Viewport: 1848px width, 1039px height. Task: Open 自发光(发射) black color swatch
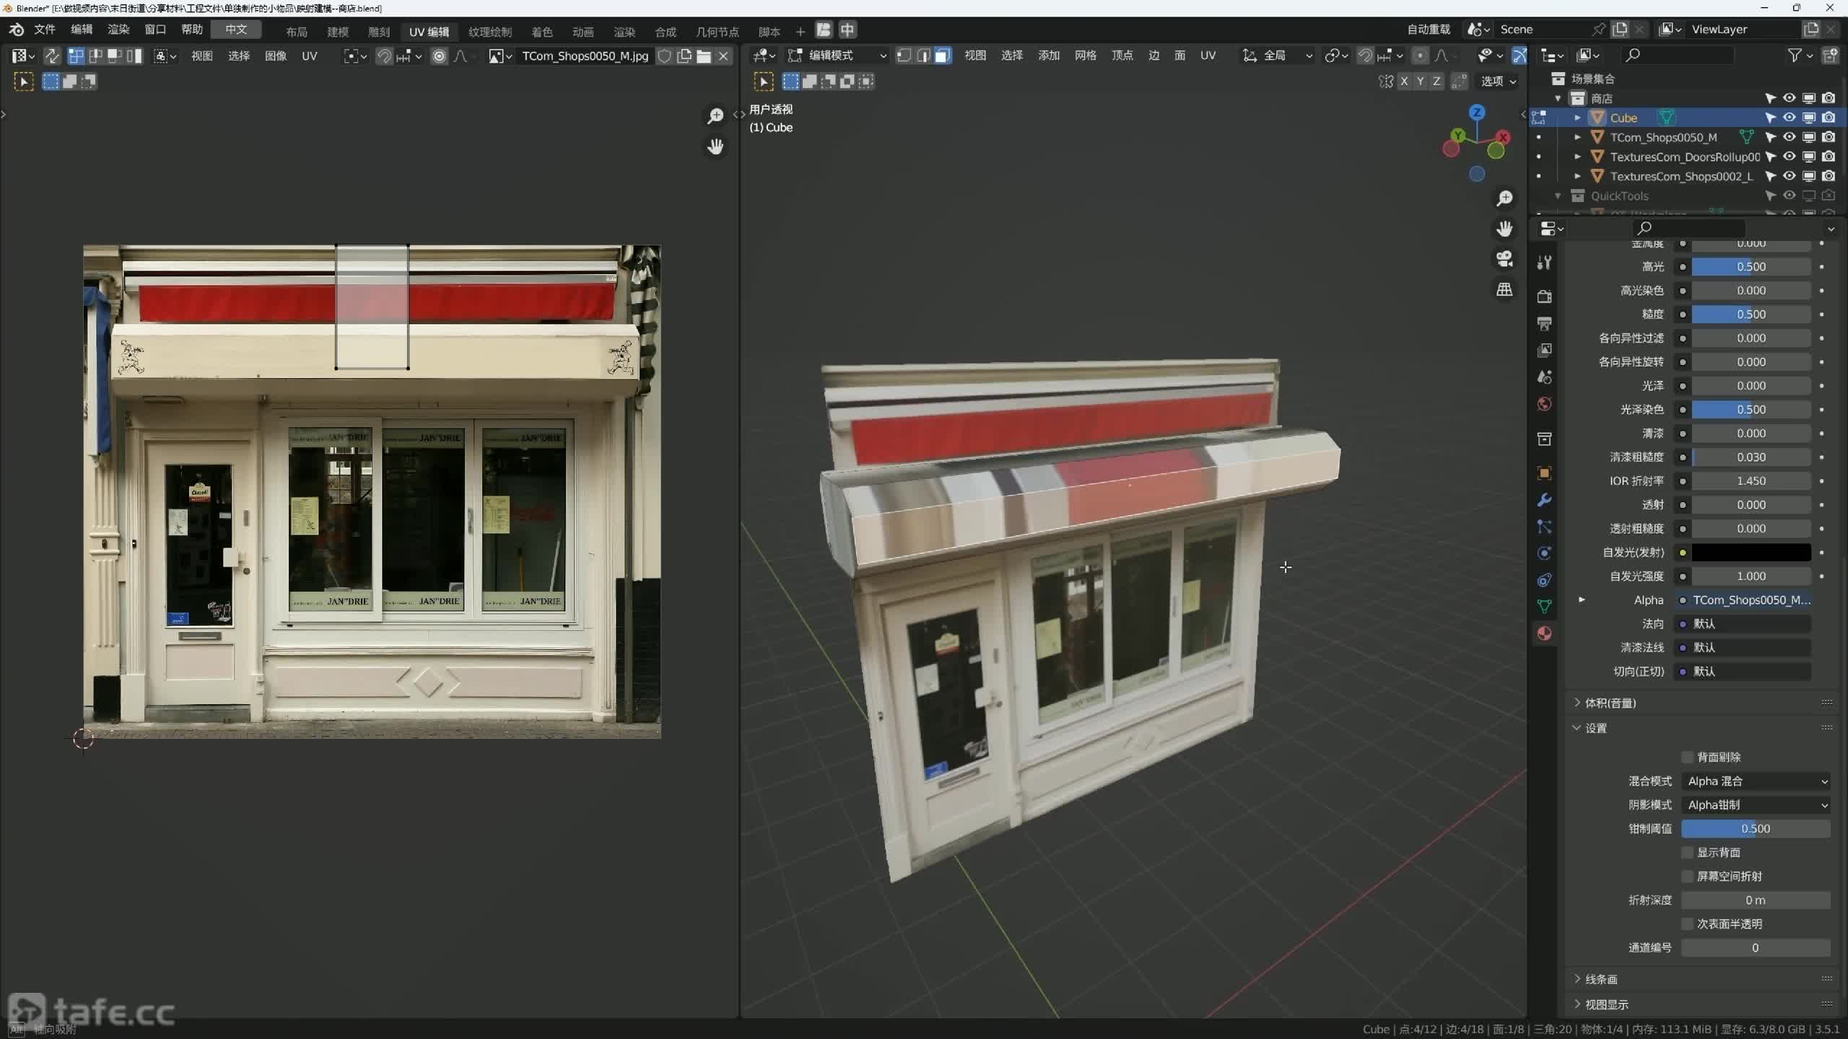[x=1751, y=552]
